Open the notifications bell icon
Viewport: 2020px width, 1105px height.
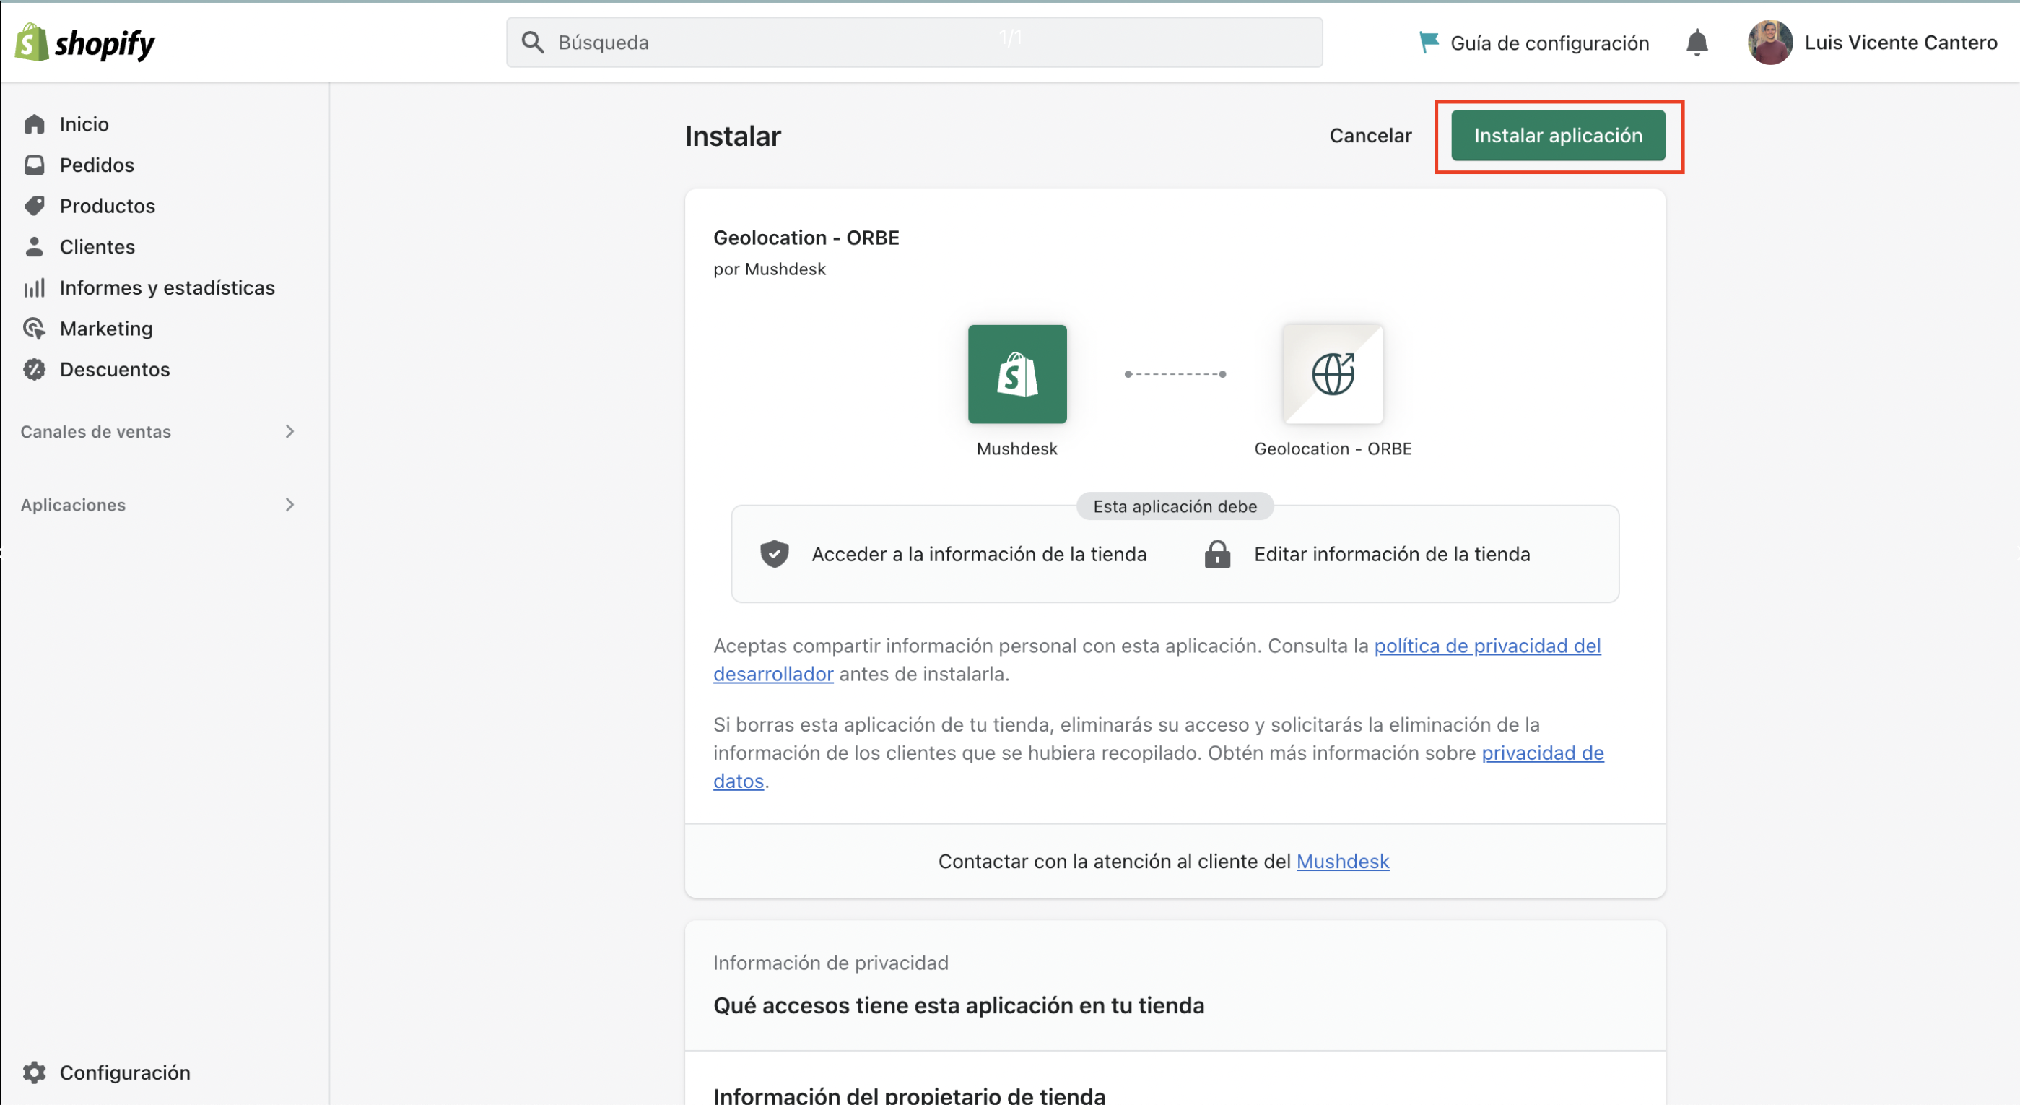pyautogui.click(x=1696, y=43)
